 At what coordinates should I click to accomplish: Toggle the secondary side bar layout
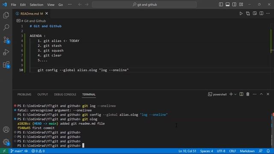(234, 5)
